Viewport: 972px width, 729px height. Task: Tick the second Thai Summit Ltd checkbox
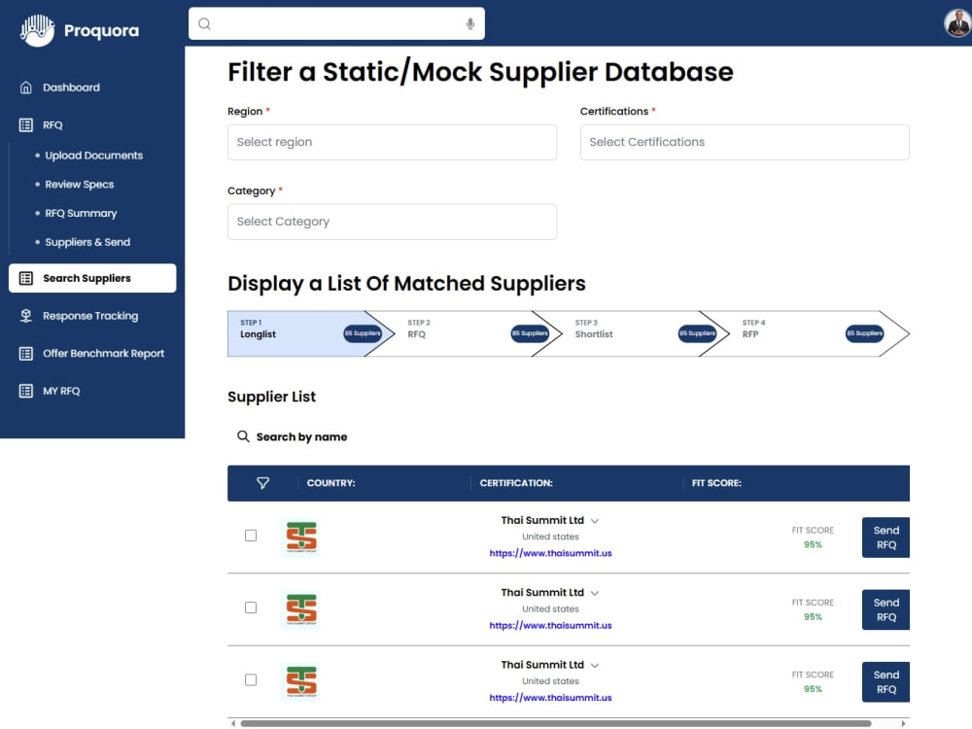click(251, 607)
